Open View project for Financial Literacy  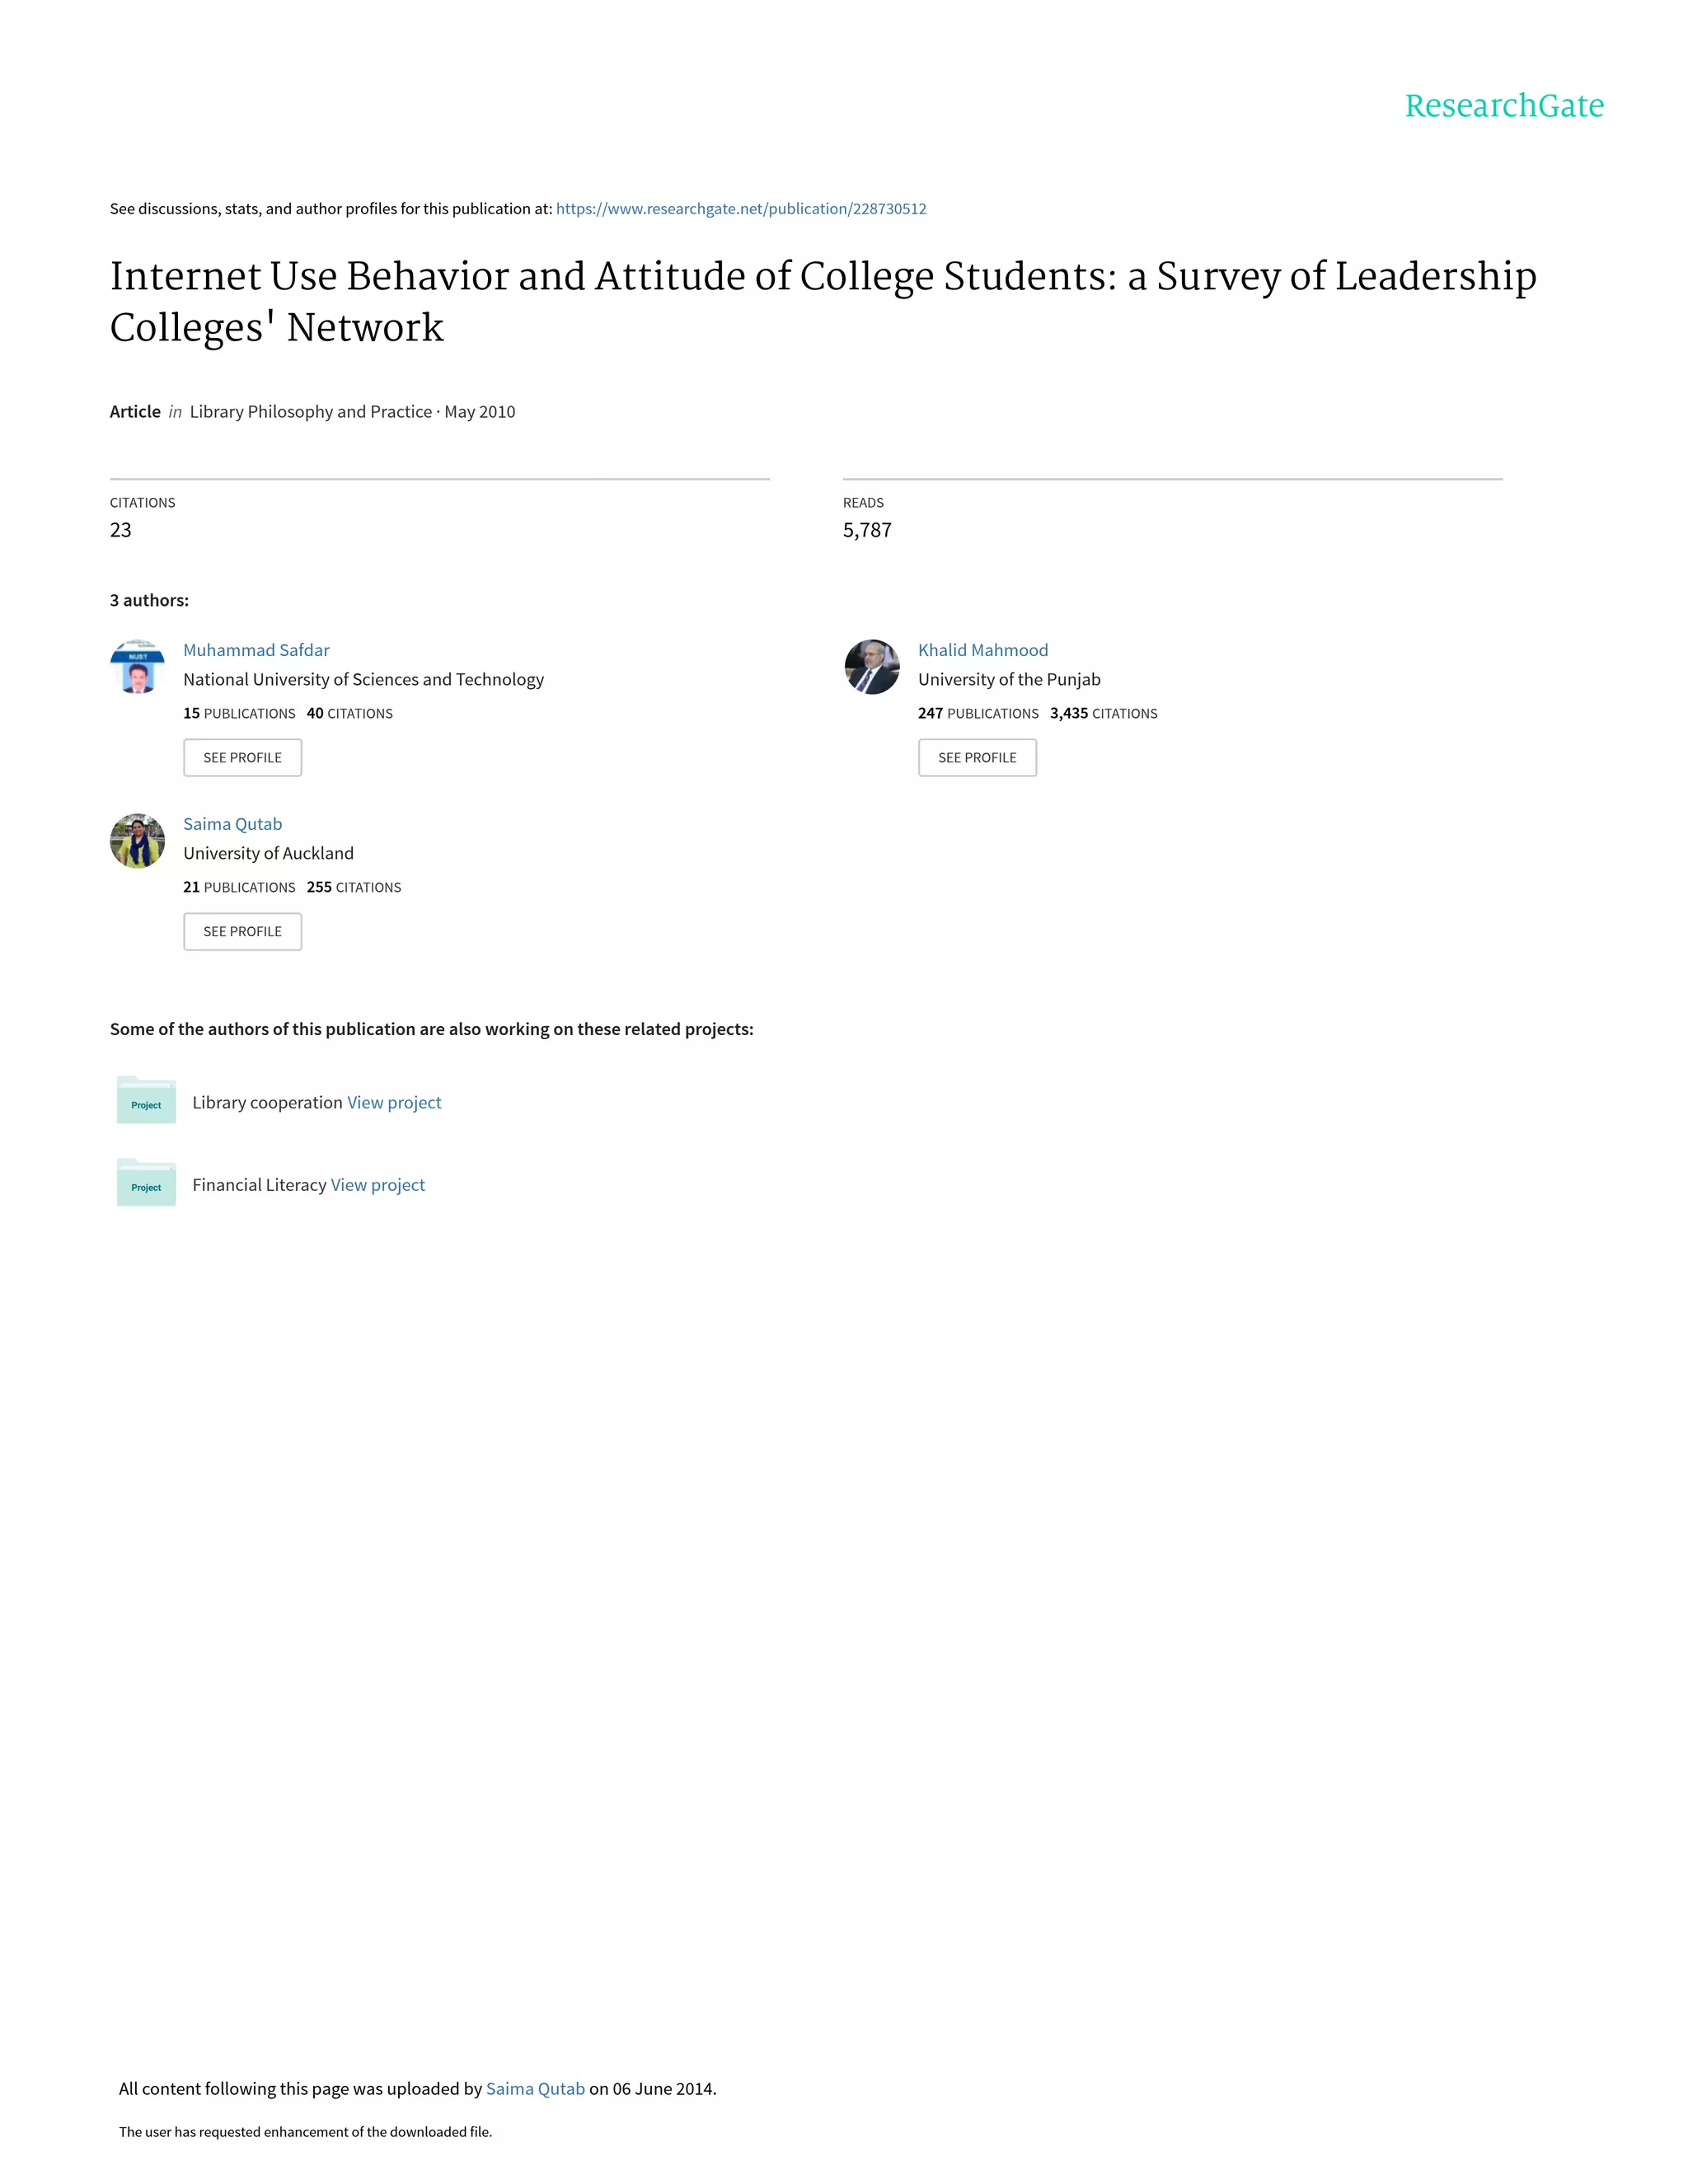pyautogui.click(x=378, y=1185)
